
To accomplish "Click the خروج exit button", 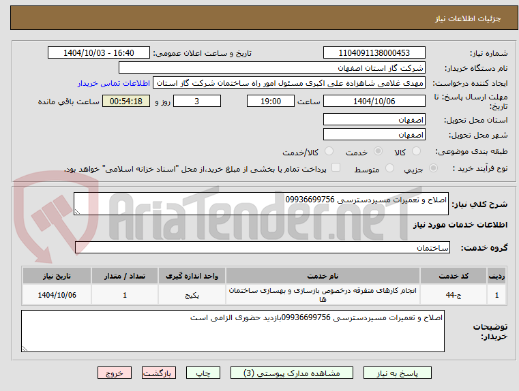I will coord(114,373).
